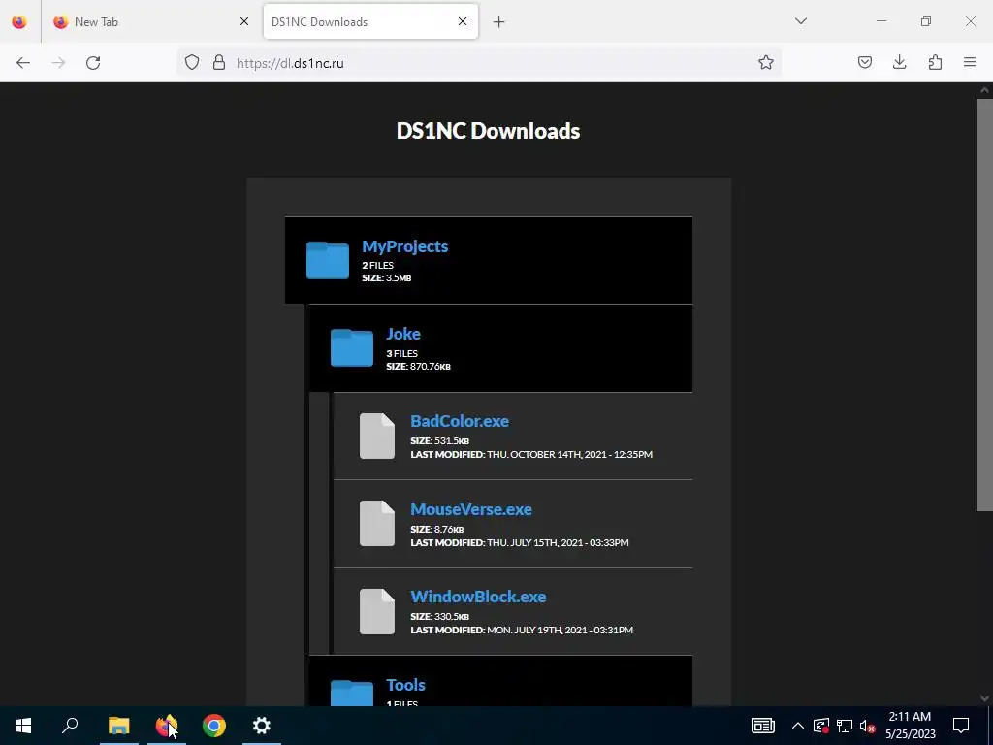
Task: Open the Windows Start menu
Action: coord(23,726)
